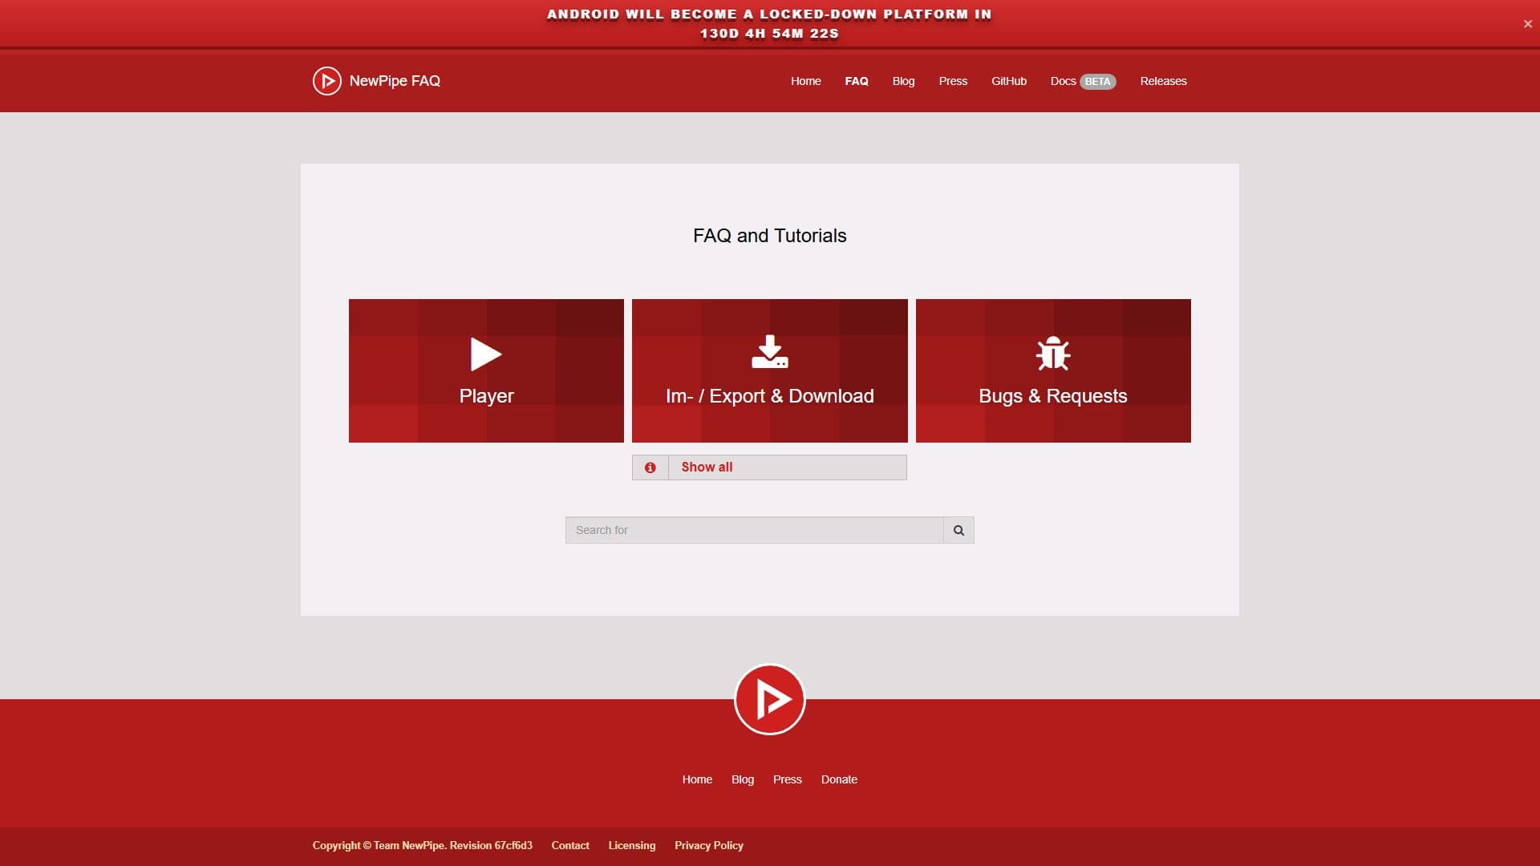1540x866 pixels.
Task: Open the Licensing link
Action: click(x=632, y=845)
